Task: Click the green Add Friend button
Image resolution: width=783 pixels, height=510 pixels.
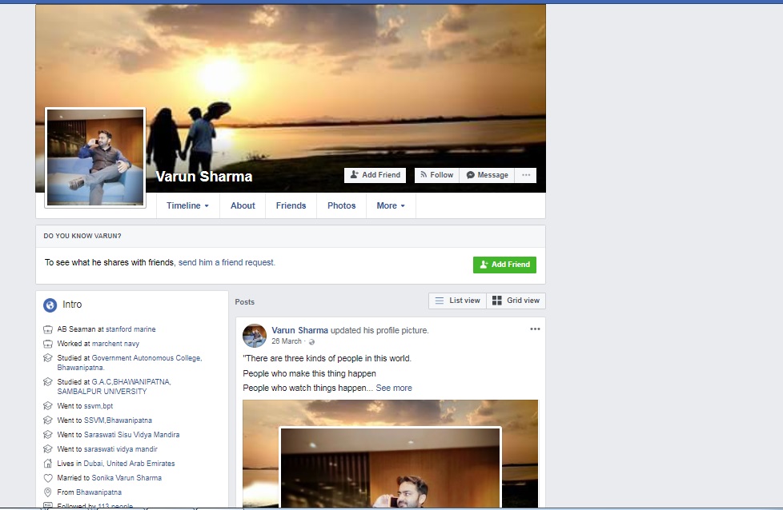Action: pos(504,265)
